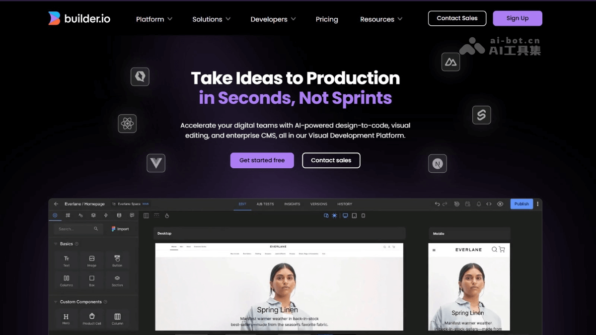
Task: Click the notification bell in the editor
Action: point(479,204)
